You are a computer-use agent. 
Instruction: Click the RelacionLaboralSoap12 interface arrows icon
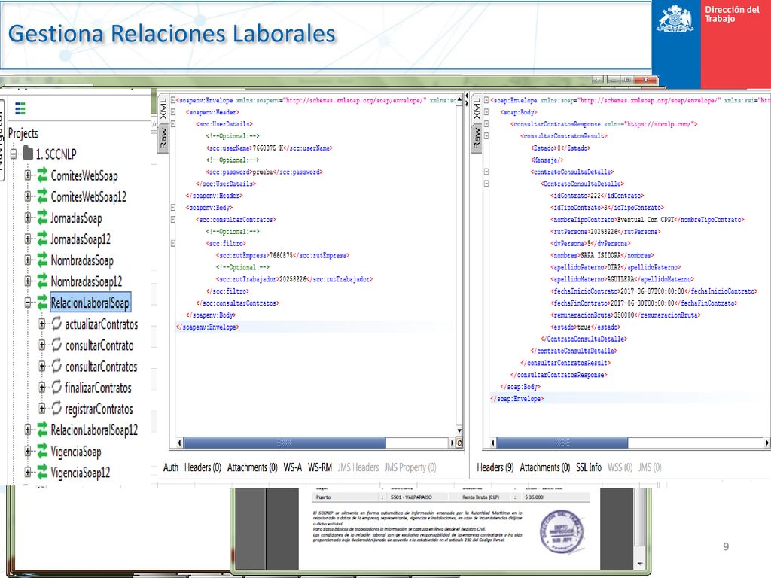43,430
